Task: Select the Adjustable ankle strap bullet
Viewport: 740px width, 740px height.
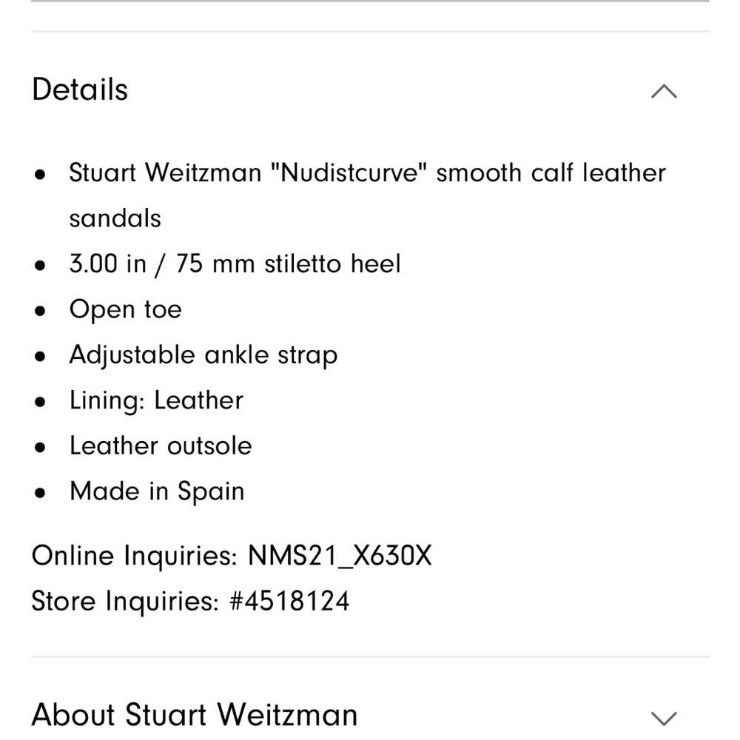Action: pyautogui.click(x=203, y=354)
